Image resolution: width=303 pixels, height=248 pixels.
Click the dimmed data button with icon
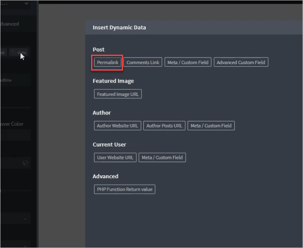19,53
